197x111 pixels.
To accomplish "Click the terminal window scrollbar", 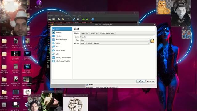I will (138, 23).
